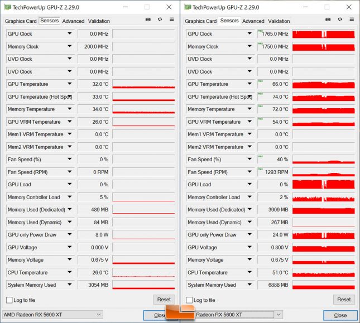The image size is (360, 323).
Task: Click Reset button in right window
Action: point(344,300)
